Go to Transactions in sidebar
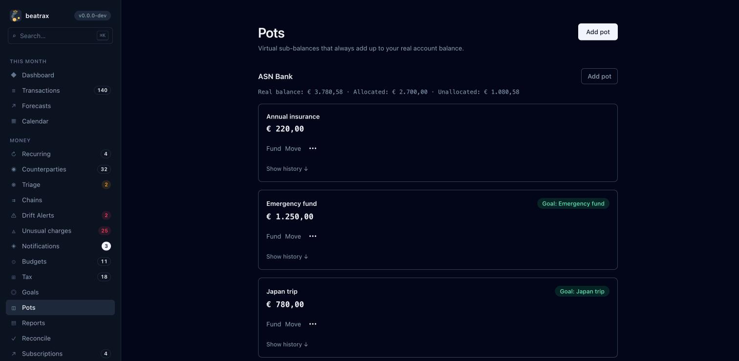Screen dimensions: 739x361 tap(60, 91)
